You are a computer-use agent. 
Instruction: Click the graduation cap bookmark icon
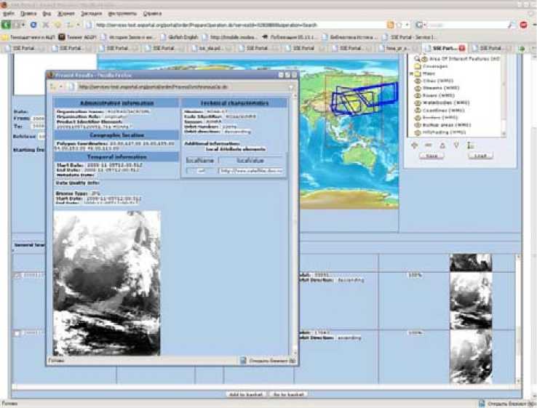(265, 37)
